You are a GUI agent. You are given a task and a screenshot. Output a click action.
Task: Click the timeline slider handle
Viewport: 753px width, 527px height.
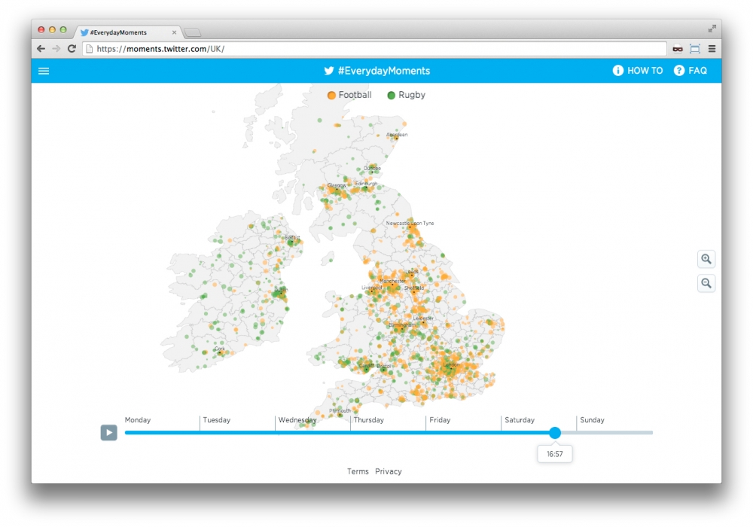[555, 432]
